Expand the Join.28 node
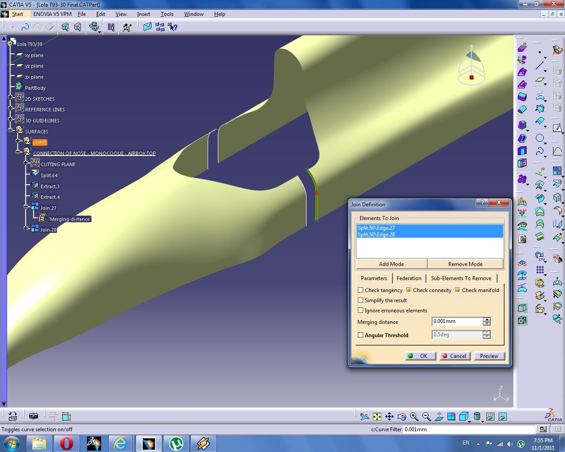The image size is (565, 452). click(25, 228)
